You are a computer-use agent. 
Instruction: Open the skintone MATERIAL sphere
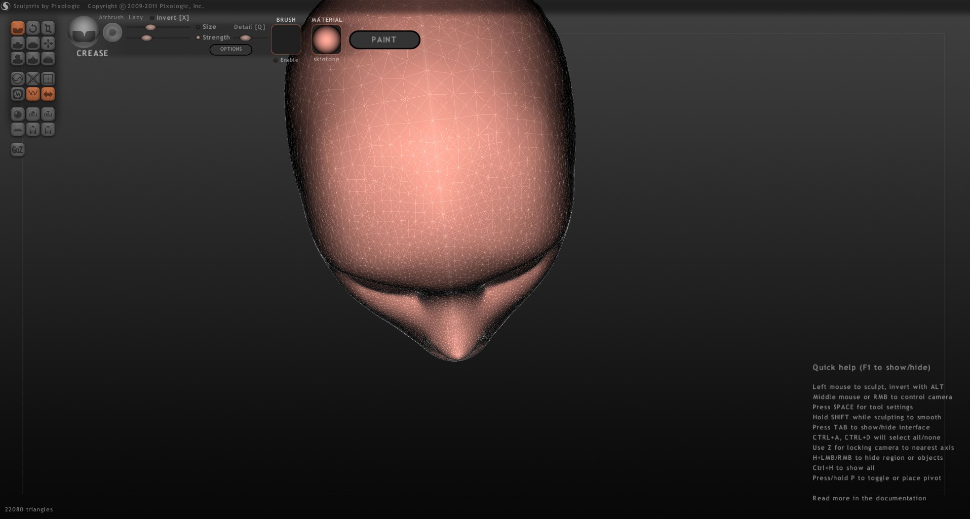click(326, 39)
